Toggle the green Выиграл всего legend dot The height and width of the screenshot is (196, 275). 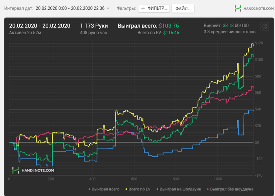90,189
